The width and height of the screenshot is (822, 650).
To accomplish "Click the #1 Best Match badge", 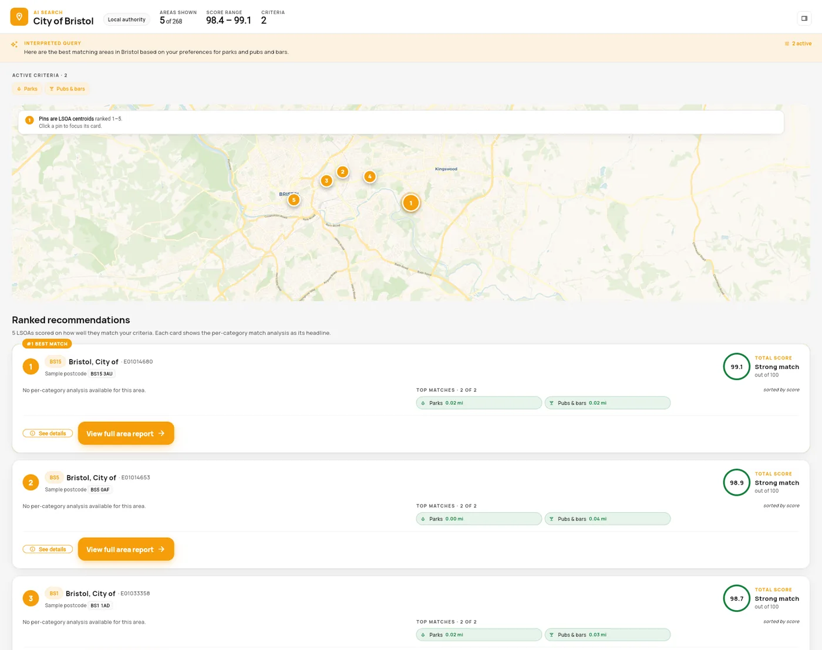I will (x=47, y=344).
